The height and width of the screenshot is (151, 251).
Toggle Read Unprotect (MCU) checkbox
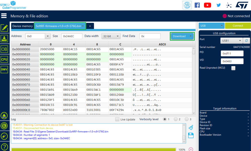233,68
